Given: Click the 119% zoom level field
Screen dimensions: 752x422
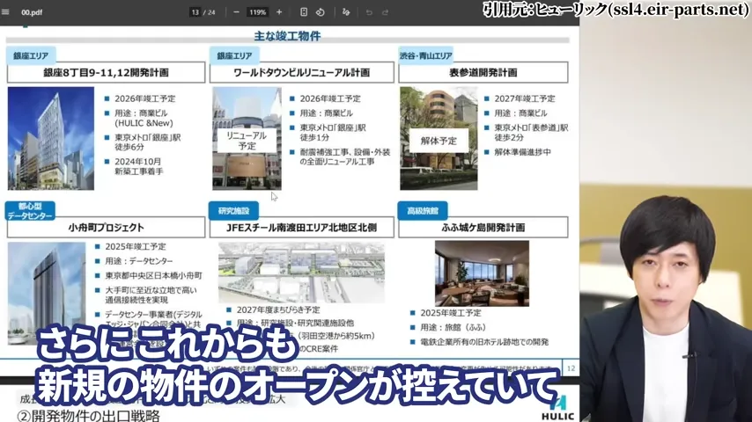Looking at the screenshot, I should [x=257, y=12].
